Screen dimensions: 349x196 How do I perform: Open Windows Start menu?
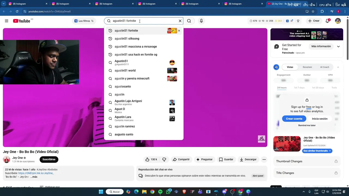click(x=101, y=192)
